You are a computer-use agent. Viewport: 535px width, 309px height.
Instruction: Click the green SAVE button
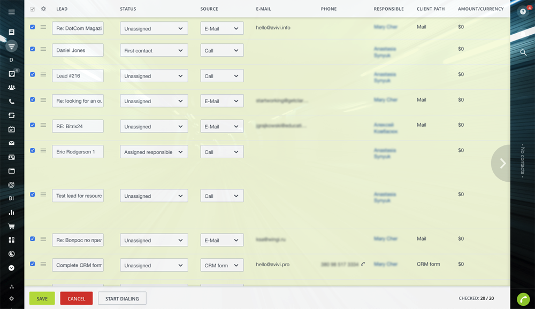point(42,298)
